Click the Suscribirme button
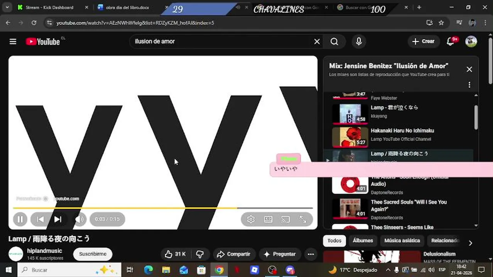Viewport: 493px width, 277px height. pyautogui.click(x=93, y=254)
